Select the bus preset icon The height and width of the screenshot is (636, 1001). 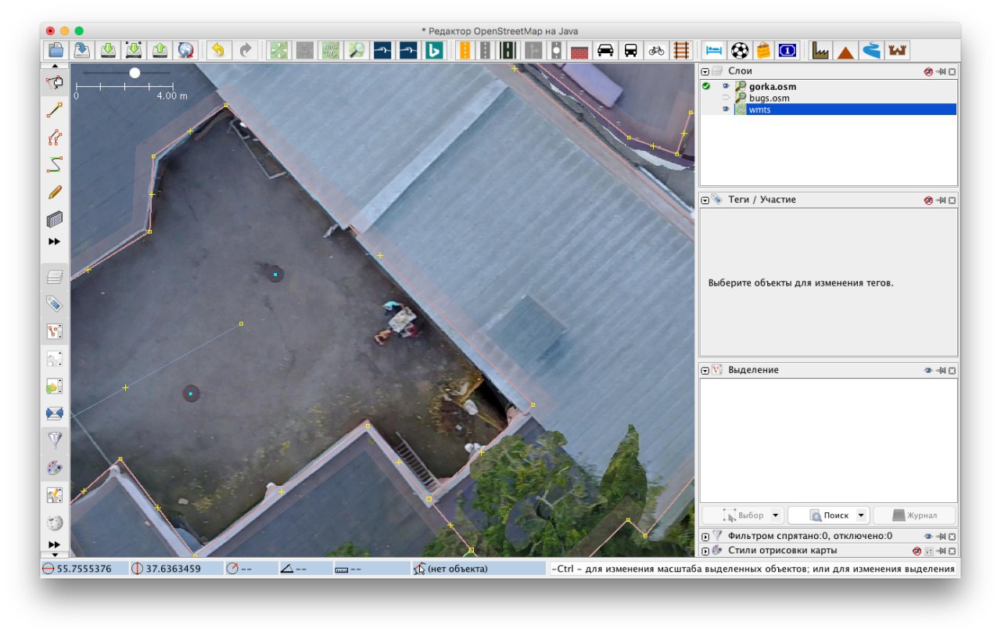click(x=630, y=50)
